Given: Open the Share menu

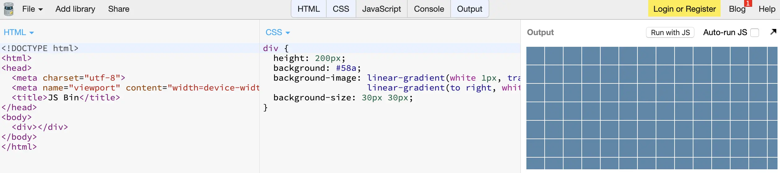Looking at the screenshot, I should (x=119, y=9).
